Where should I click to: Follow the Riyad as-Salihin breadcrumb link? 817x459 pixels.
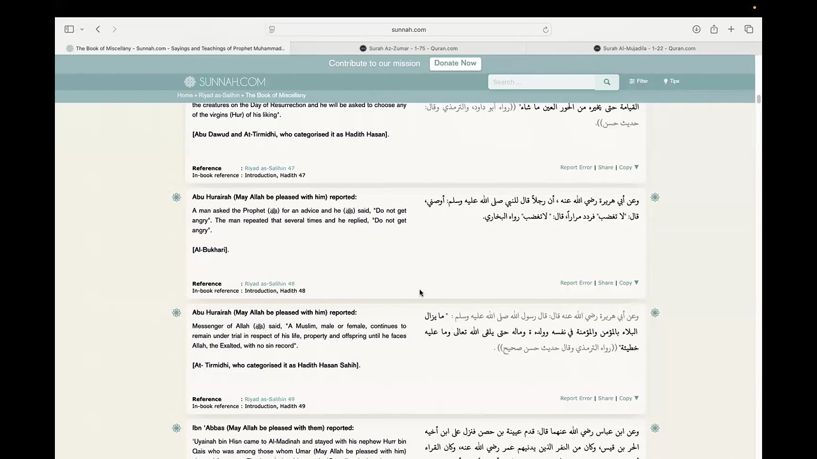[x=219, y=95]
